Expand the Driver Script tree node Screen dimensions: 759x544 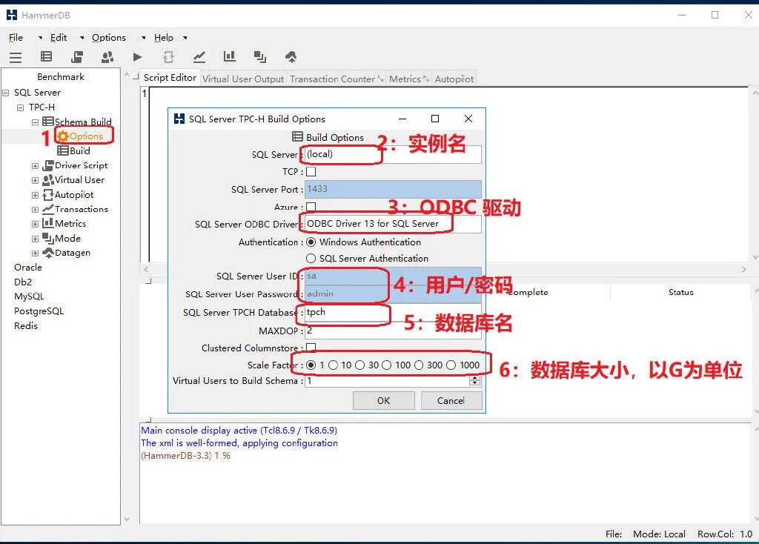click(x=35, y=166)
